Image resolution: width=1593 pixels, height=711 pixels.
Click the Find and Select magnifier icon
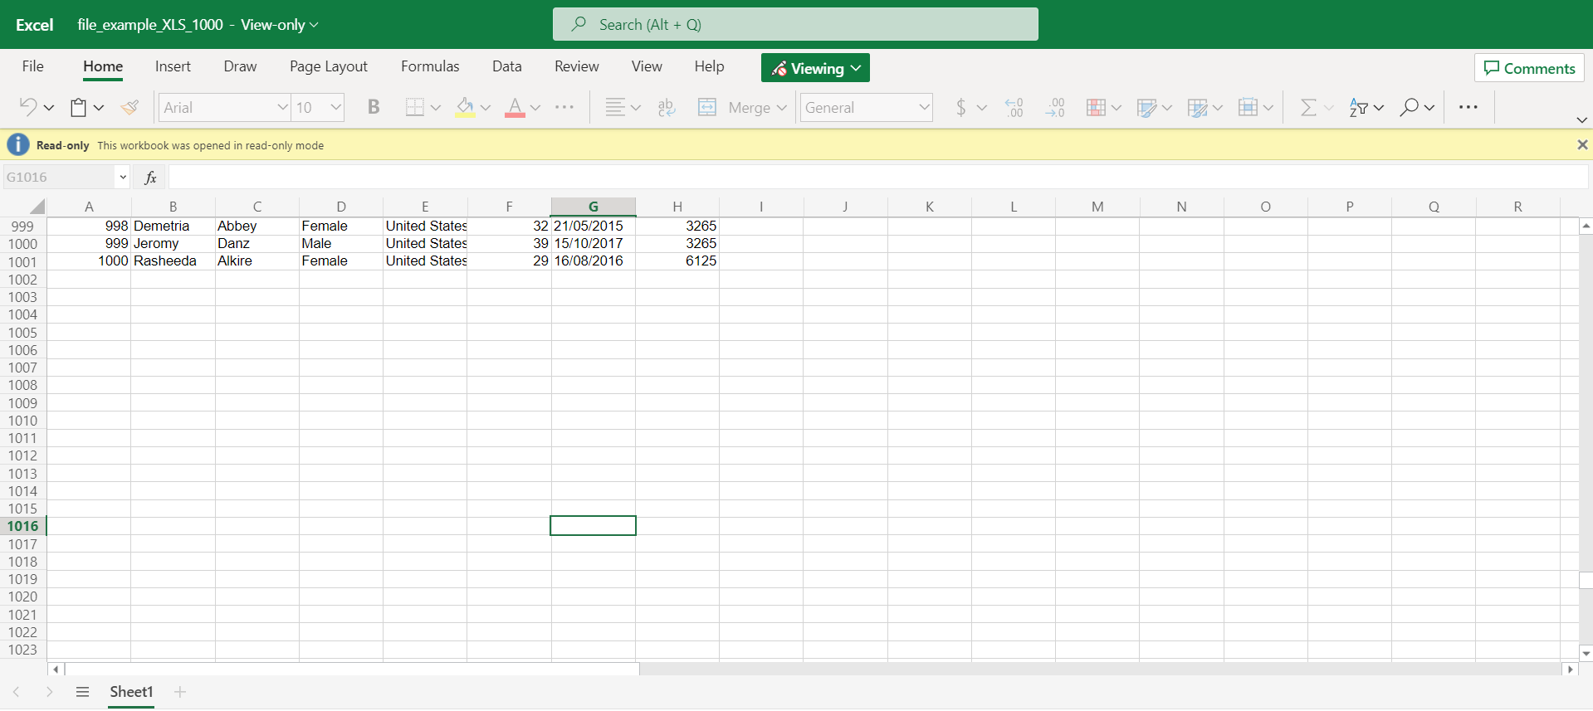1409,107
